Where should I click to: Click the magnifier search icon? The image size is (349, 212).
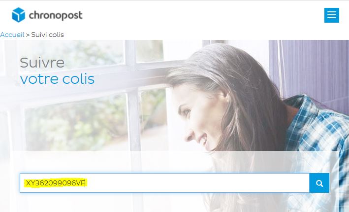pos(319,183)
